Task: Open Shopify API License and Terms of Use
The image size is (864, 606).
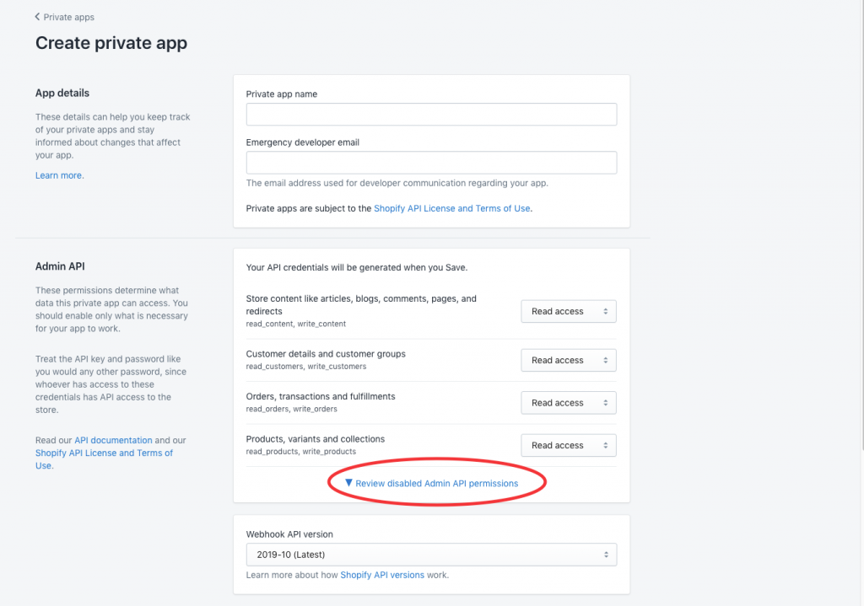Action: pos(451,207)
